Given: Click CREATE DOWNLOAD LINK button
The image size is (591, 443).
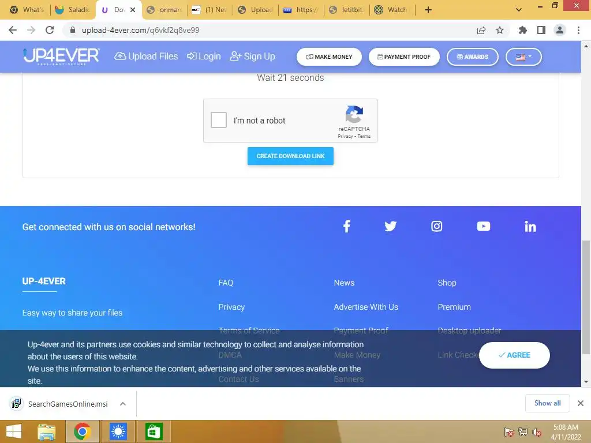Looking at the screenshot, I should click(290, 156).
